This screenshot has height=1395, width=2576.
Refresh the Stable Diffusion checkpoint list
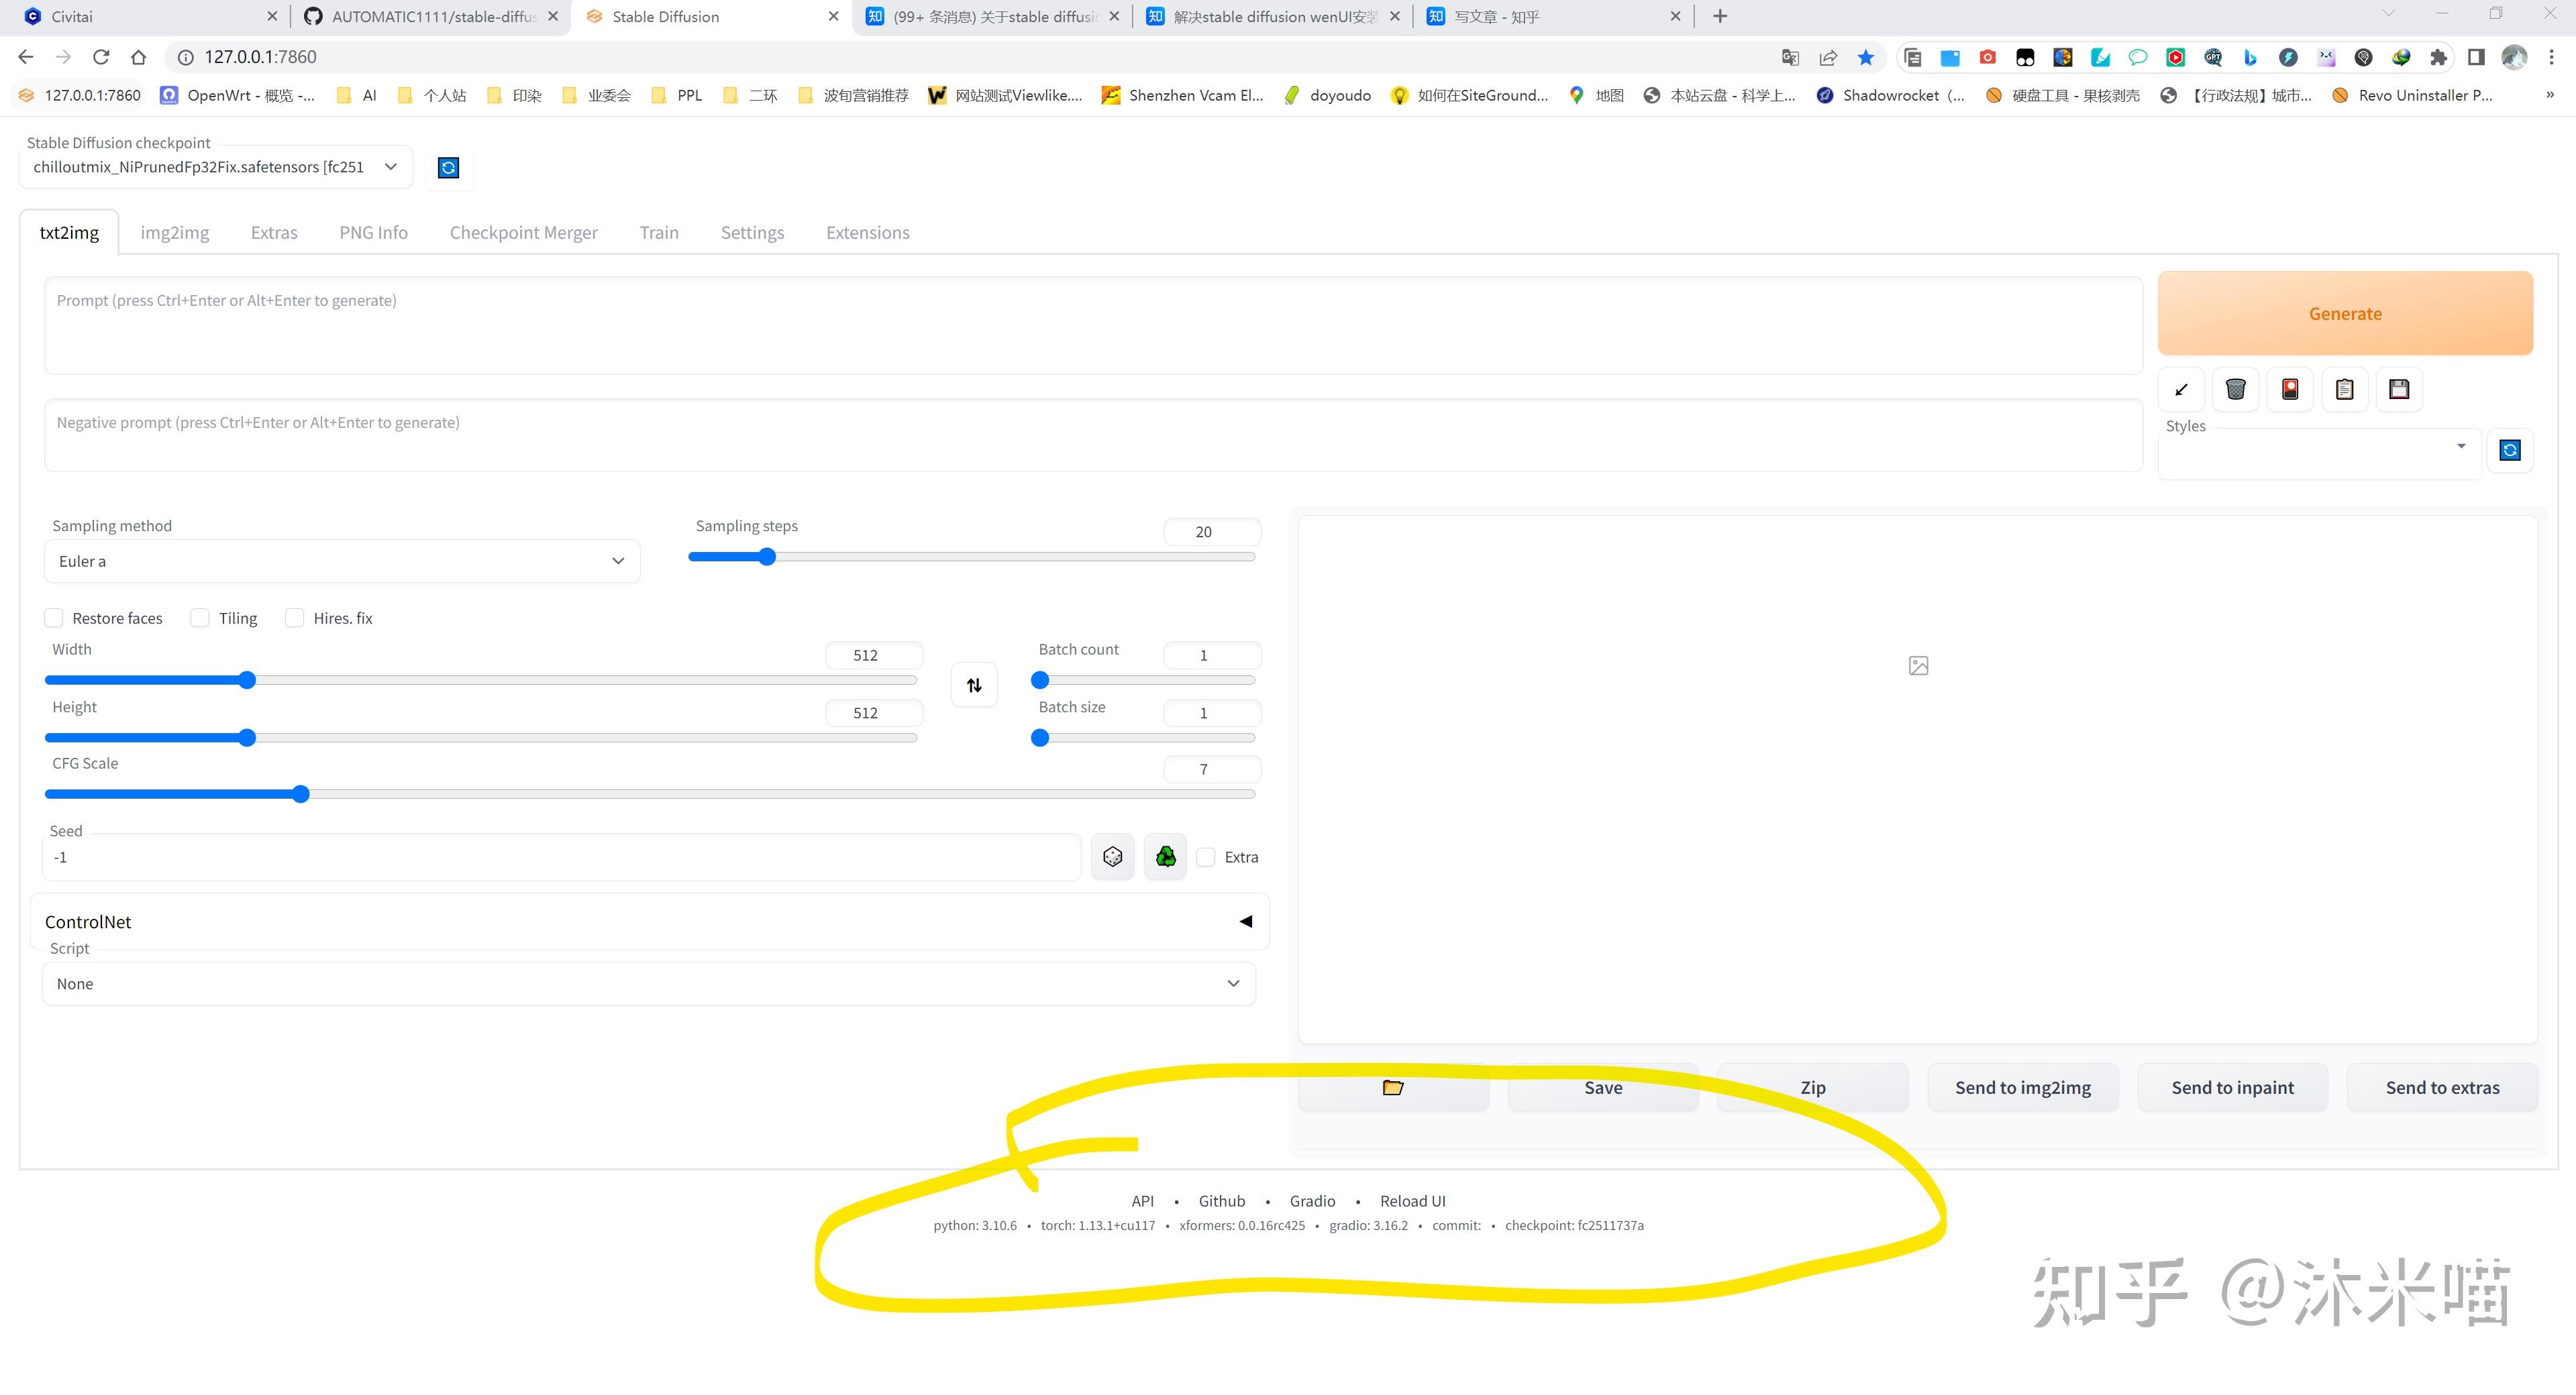[x=448, y=167]
